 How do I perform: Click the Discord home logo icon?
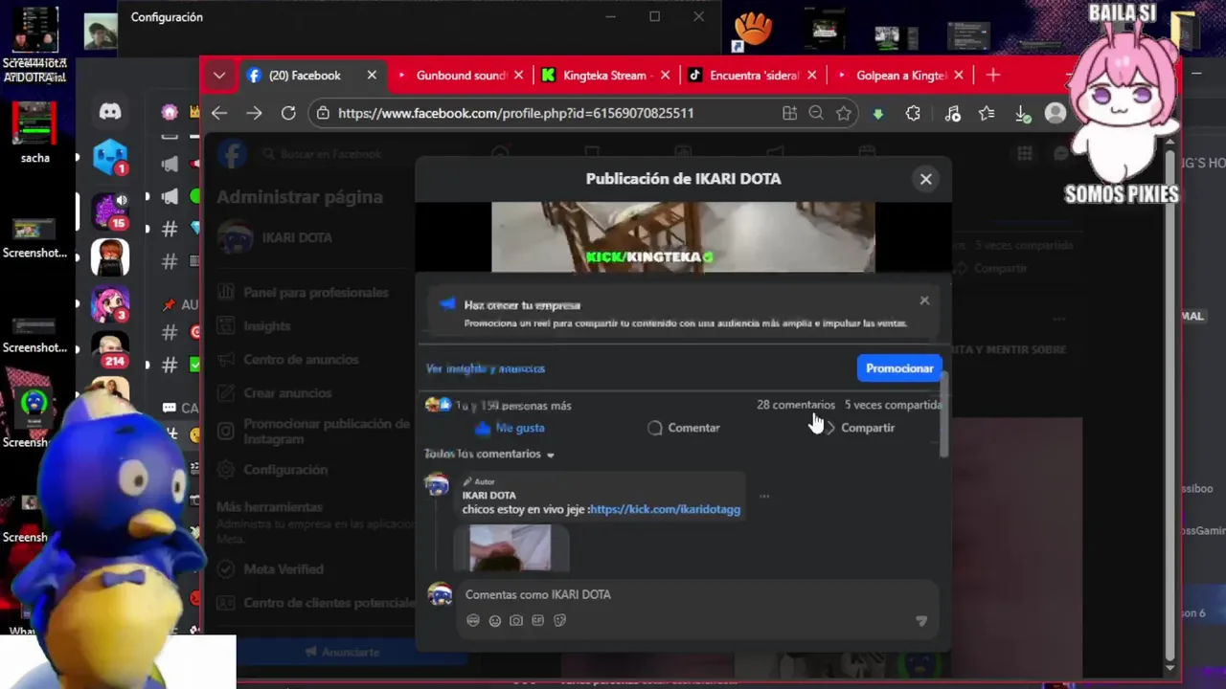[x=110, y=112]
